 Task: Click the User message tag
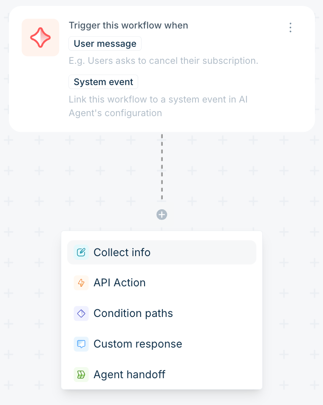point(105,44)
